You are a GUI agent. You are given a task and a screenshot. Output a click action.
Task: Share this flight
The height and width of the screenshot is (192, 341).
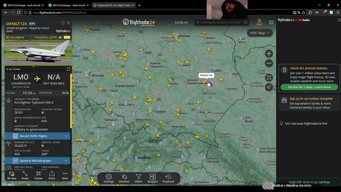pyautogui.click(x=52, y=175)
